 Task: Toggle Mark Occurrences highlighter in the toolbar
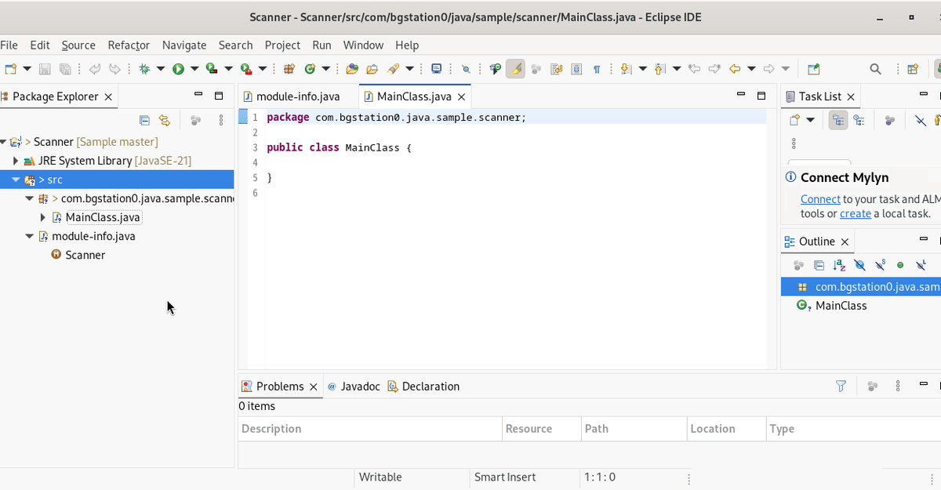point(514,69)
